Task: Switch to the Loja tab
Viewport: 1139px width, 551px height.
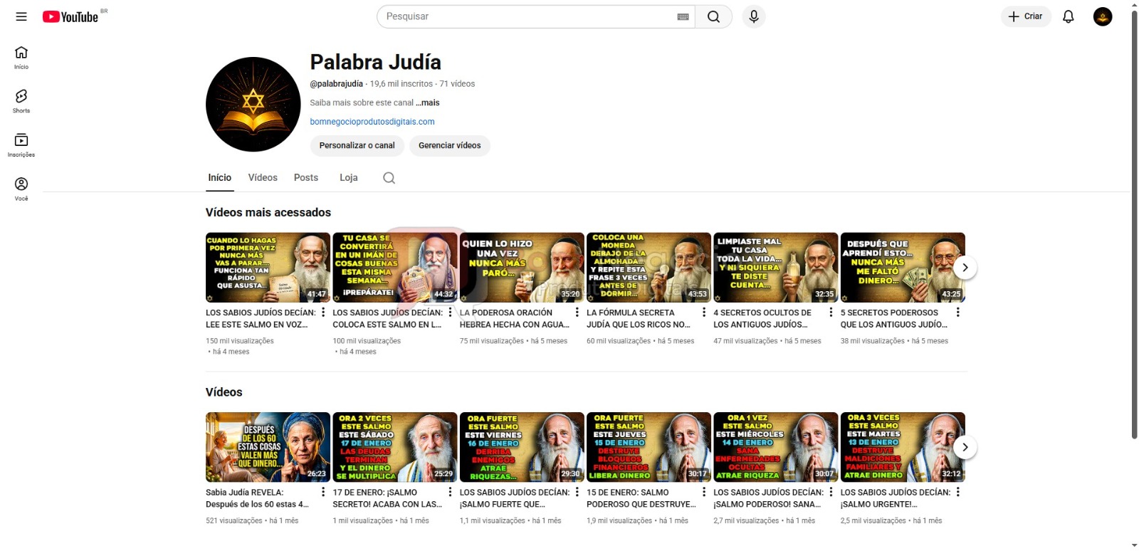Action: point(348,178)
